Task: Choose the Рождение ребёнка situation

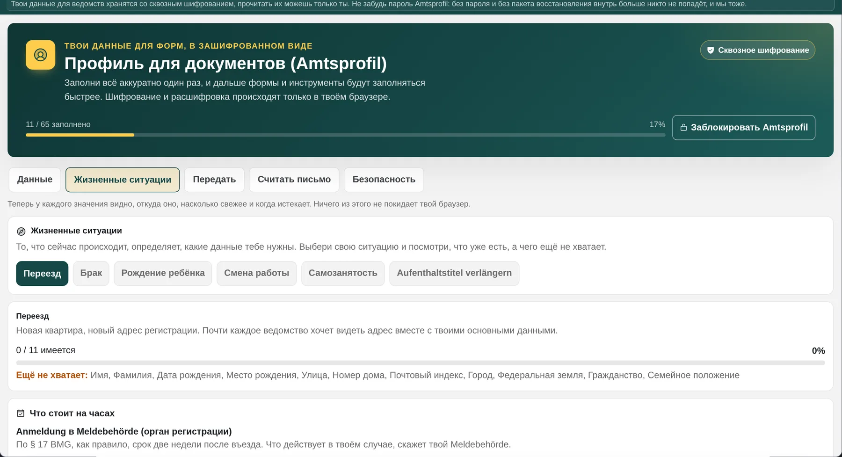Action: (163, 273)
